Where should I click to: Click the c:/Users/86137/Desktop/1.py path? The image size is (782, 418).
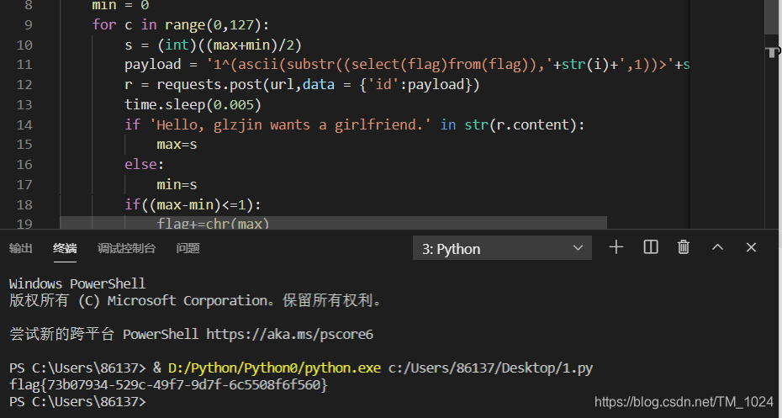pyautogui.click(x=491, y=368)
